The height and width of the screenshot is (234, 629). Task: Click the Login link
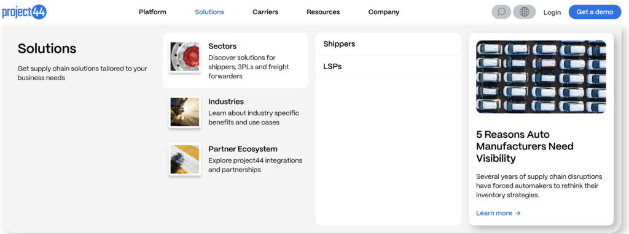coord(552,12)
